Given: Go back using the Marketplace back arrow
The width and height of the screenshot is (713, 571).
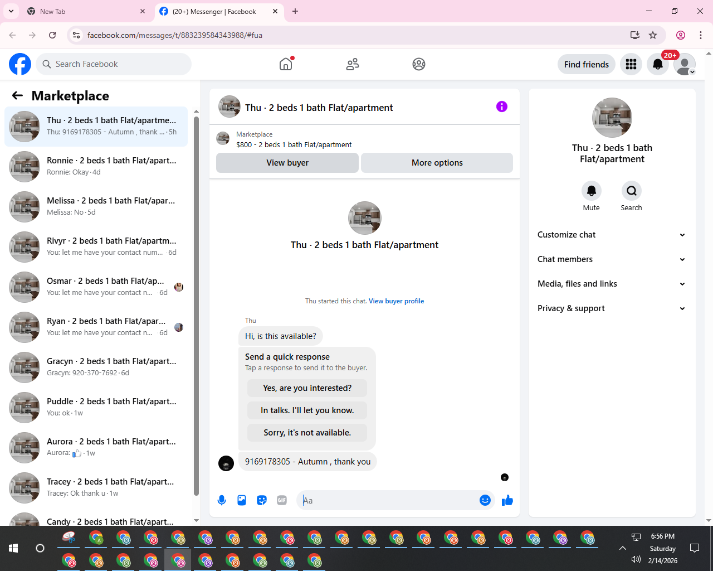Looking at the screenshot, I should click(x=17, y=95).
